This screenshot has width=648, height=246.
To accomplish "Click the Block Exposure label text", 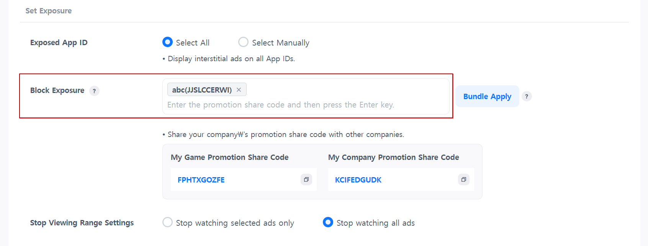I will point(57,91).
